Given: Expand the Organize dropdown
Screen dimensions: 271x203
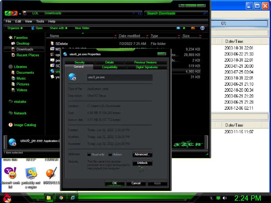Looking at the screenshot, I should coord(15,28).
